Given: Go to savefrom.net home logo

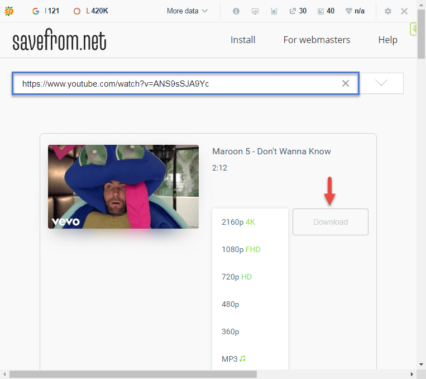Looking at the screenshot, I should [x=59, y=40].
